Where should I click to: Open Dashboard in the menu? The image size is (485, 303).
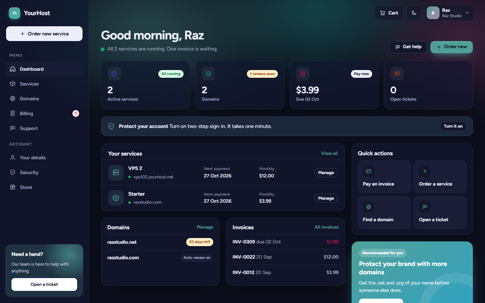[44, 69]
